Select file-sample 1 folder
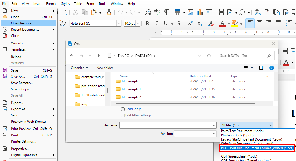Screen dimensions: 296x161 pyautogui.click(x=131, y=89)
